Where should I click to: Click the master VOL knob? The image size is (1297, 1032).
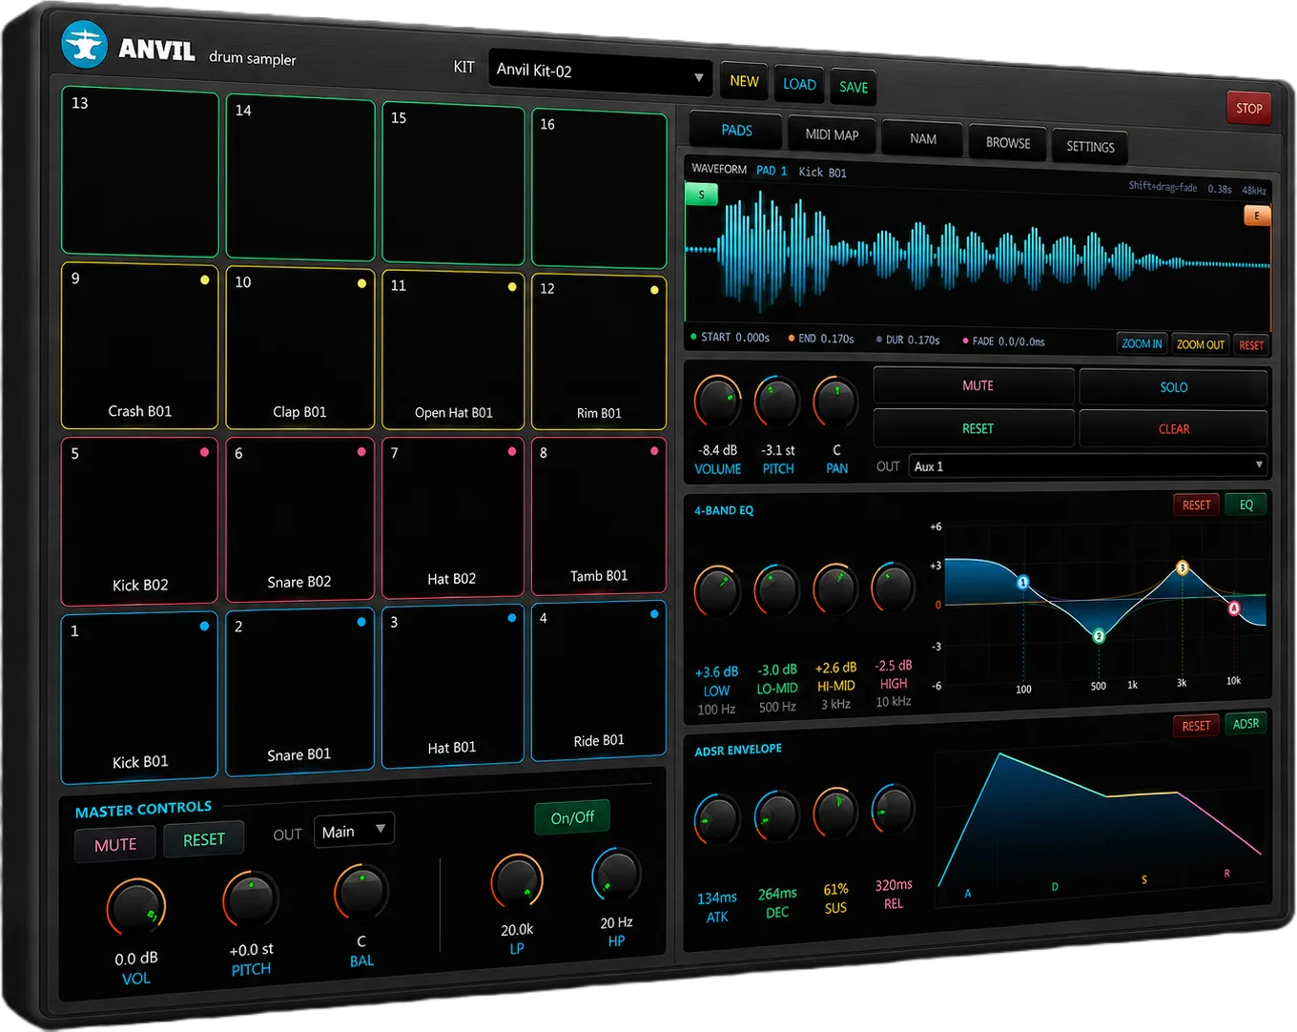coord(136,908)
